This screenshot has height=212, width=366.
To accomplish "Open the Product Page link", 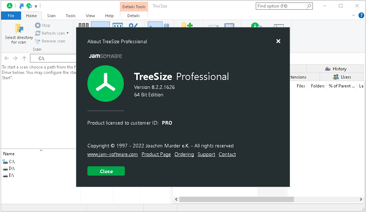I will point(156,154).
